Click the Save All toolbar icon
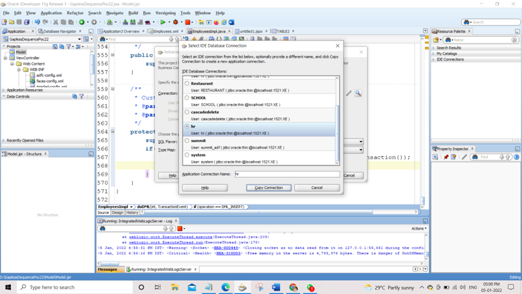Screen dimensions: 522x294 pos(27,22)
